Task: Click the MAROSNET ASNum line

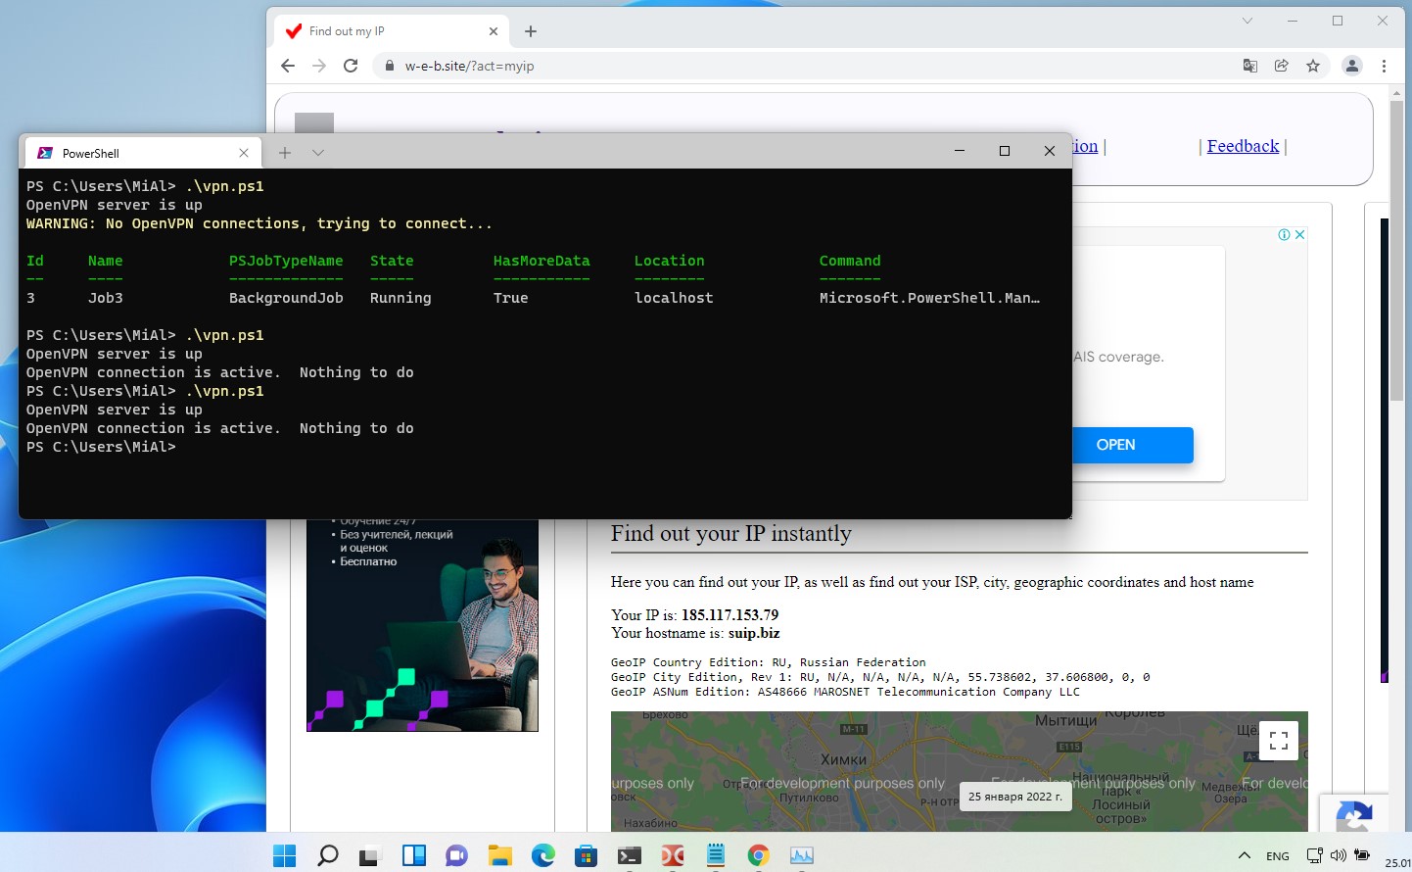Action: pos(845,692)
